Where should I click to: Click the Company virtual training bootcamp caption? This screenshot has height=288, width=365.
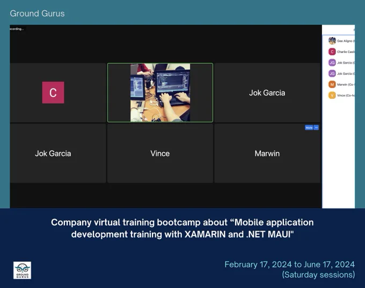(182, 228)
